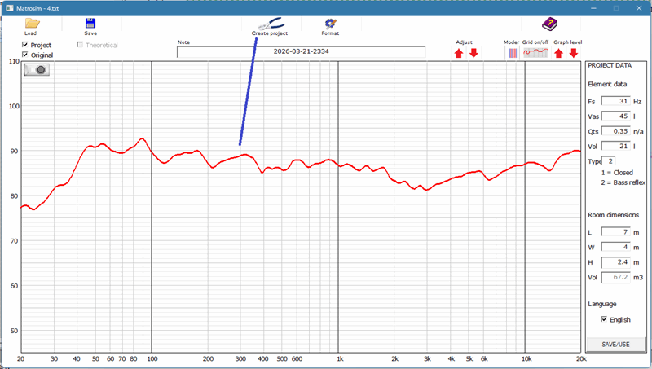
Task: Open the Create project pliers tool
Action: 269,24
